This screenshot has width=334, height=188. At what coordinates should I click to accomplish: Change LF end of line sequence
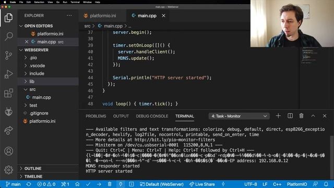coord(265,184)
